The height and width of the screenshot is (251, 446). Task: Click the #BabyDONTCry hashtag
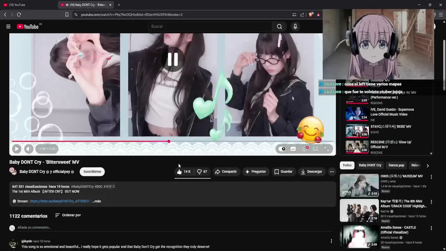click(x=82, y=187)
